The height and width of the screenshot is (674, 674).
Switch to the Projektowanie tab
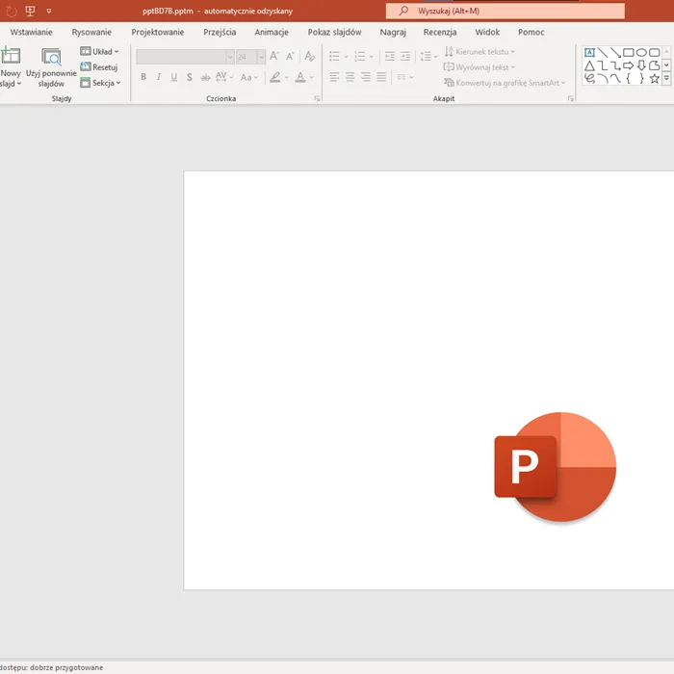158,32
